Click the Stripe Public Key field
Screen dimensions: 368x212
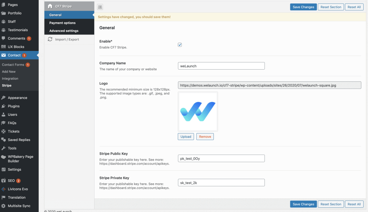(221, 158)
